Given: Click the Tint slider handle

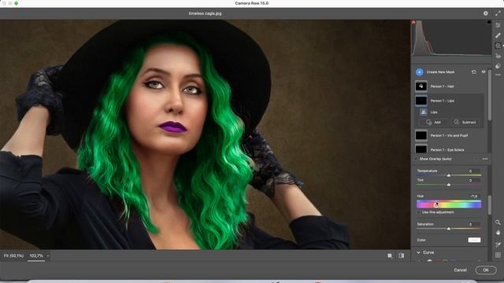Looking at the screenshot, I should [449, 185].
